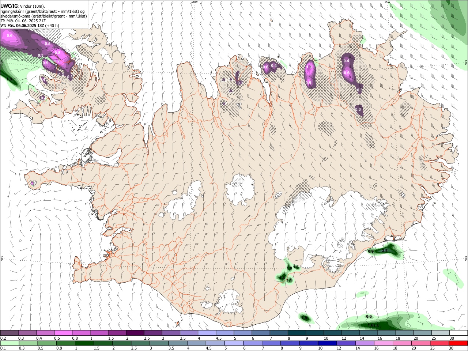This screenshot has height=351, width=468.
Task: Click the '0.1' label under the bottom legend row
Action: click(3, 348)
